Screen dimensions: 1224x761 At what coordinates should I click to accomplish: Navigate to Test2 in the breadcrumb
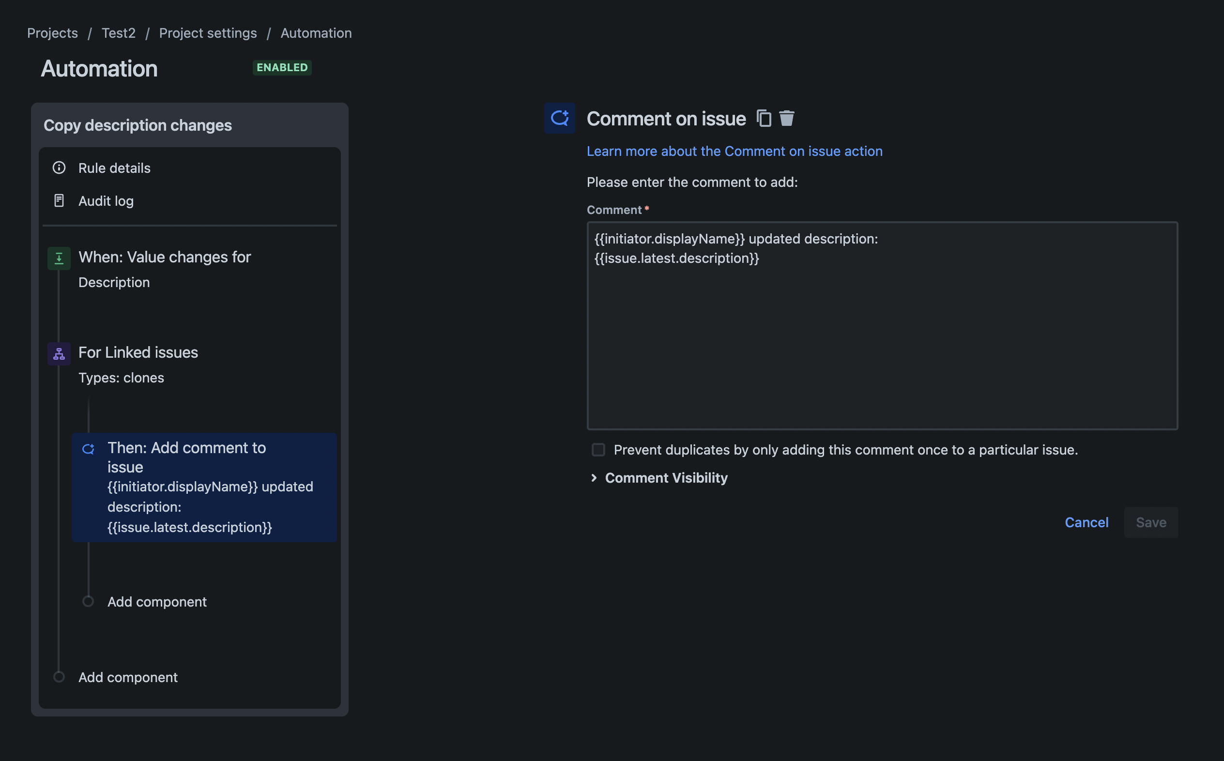pos(118,32)
